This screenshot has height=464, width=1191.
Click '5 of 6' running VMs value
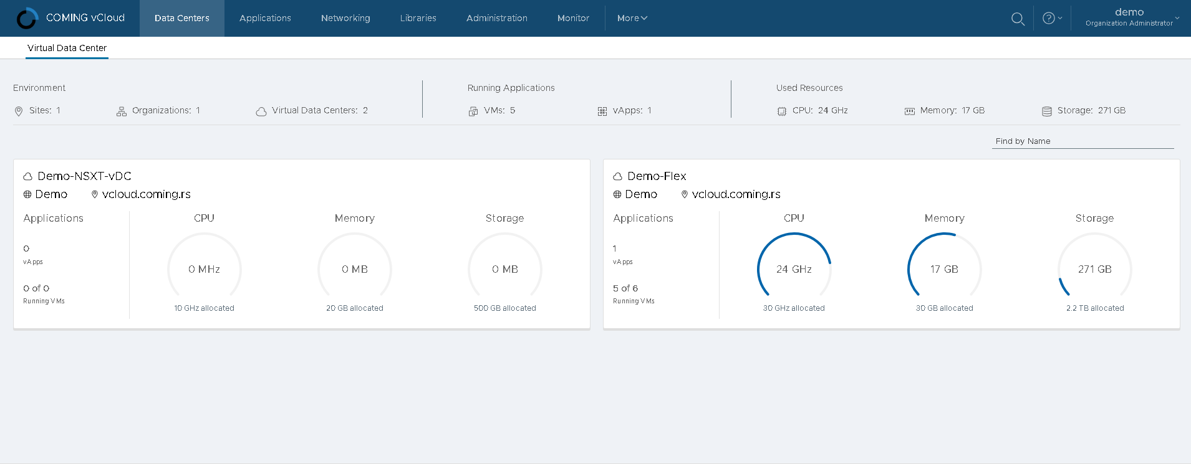[625, 288]
